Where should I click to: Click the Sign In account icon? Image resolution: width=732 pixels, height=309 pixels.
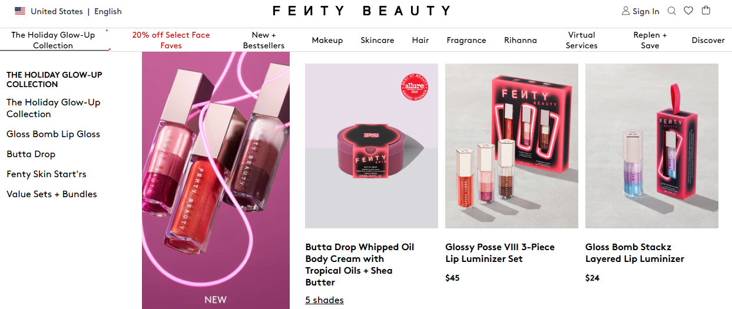[625, 11]
